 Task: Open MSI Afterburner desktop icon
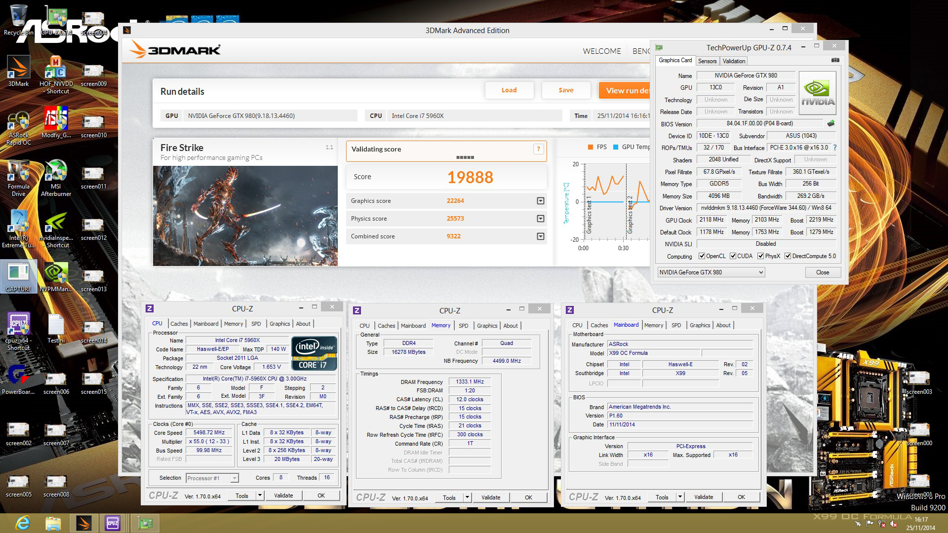pyautogui.click(x=56, y=178)
